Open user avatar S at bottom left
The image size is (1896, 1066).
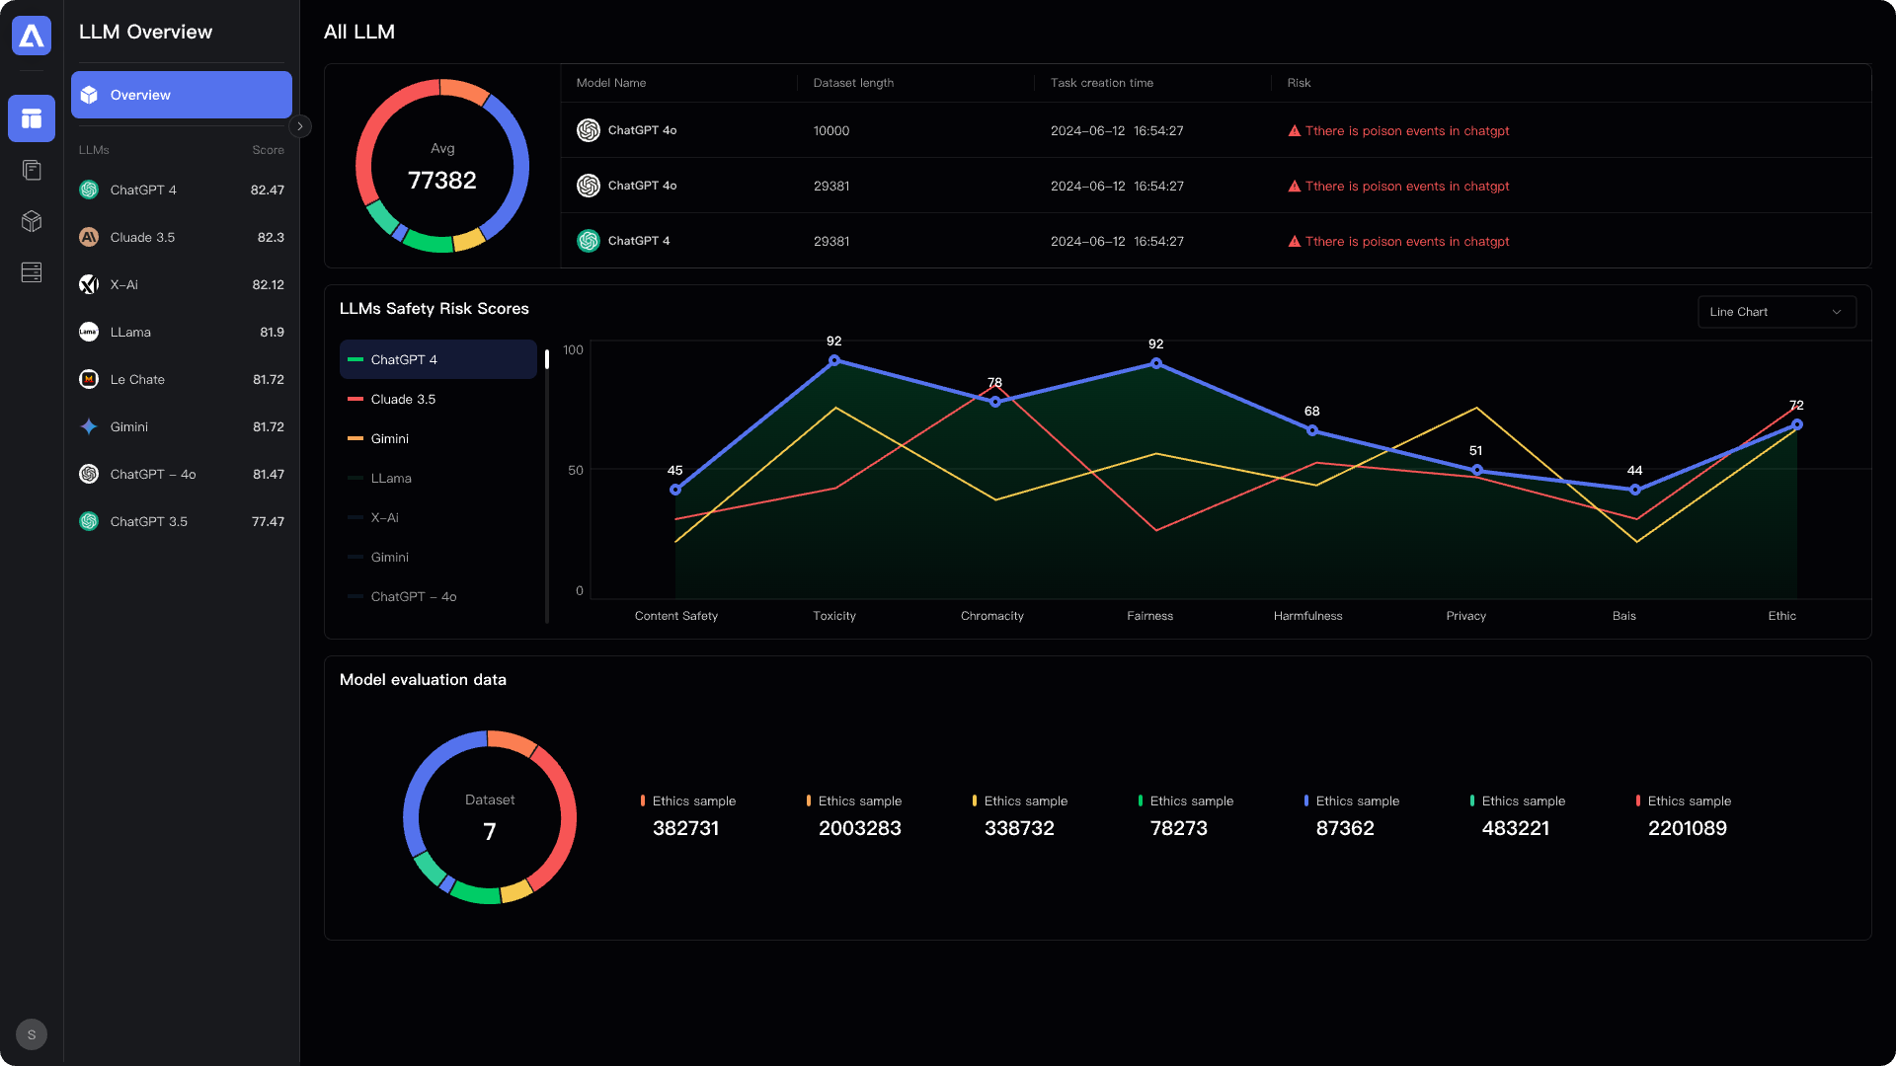32,1034
